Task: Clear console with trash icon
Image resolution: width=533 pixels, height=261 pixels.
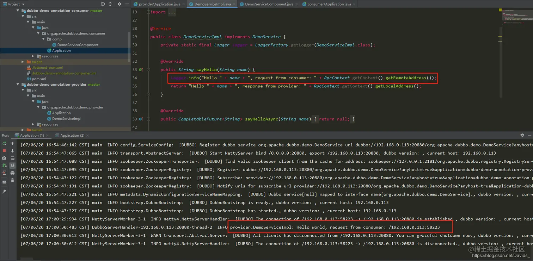Action: (12, 180)
